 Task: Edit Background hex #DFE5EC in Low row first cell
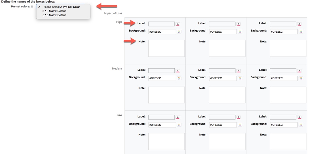162,125
